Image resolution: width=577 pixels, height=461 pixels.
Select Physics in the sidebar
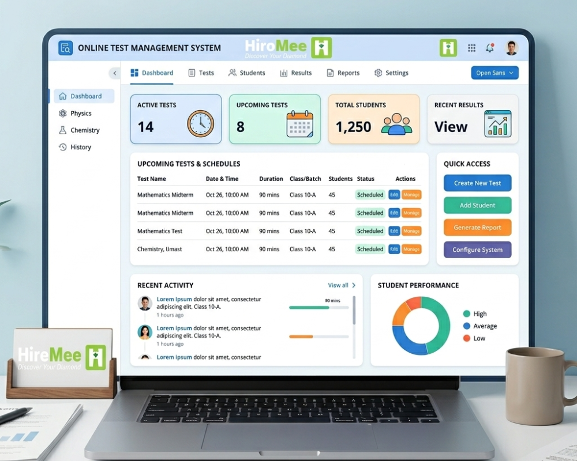75,113
